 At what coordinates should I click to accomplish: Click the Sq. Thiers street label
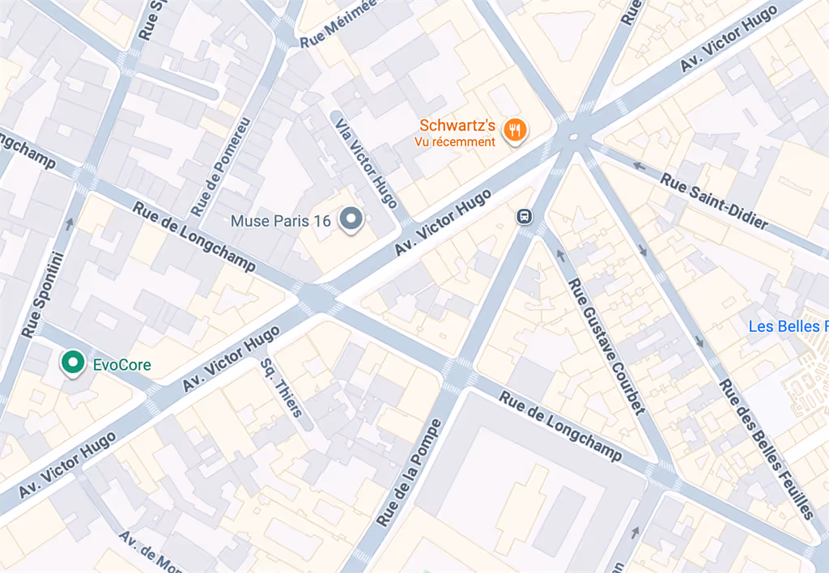point(282,388)
